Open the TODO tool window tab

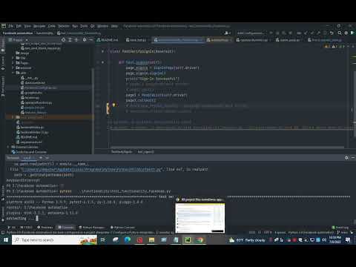tap(26, 227)
